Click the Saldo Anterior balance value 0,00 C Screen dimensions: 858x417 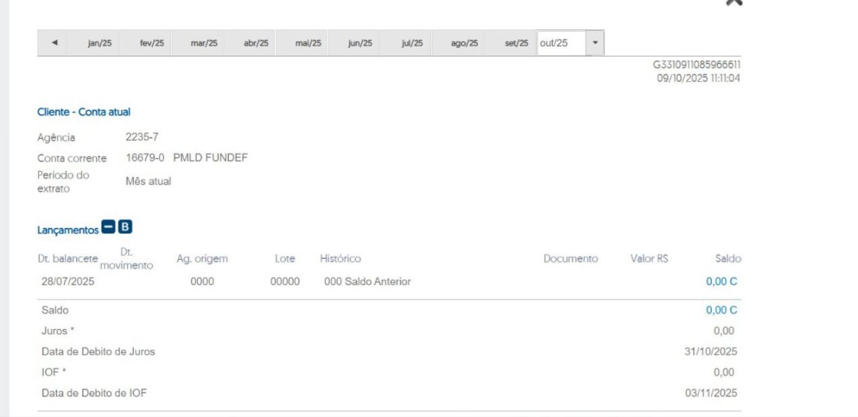721,282
